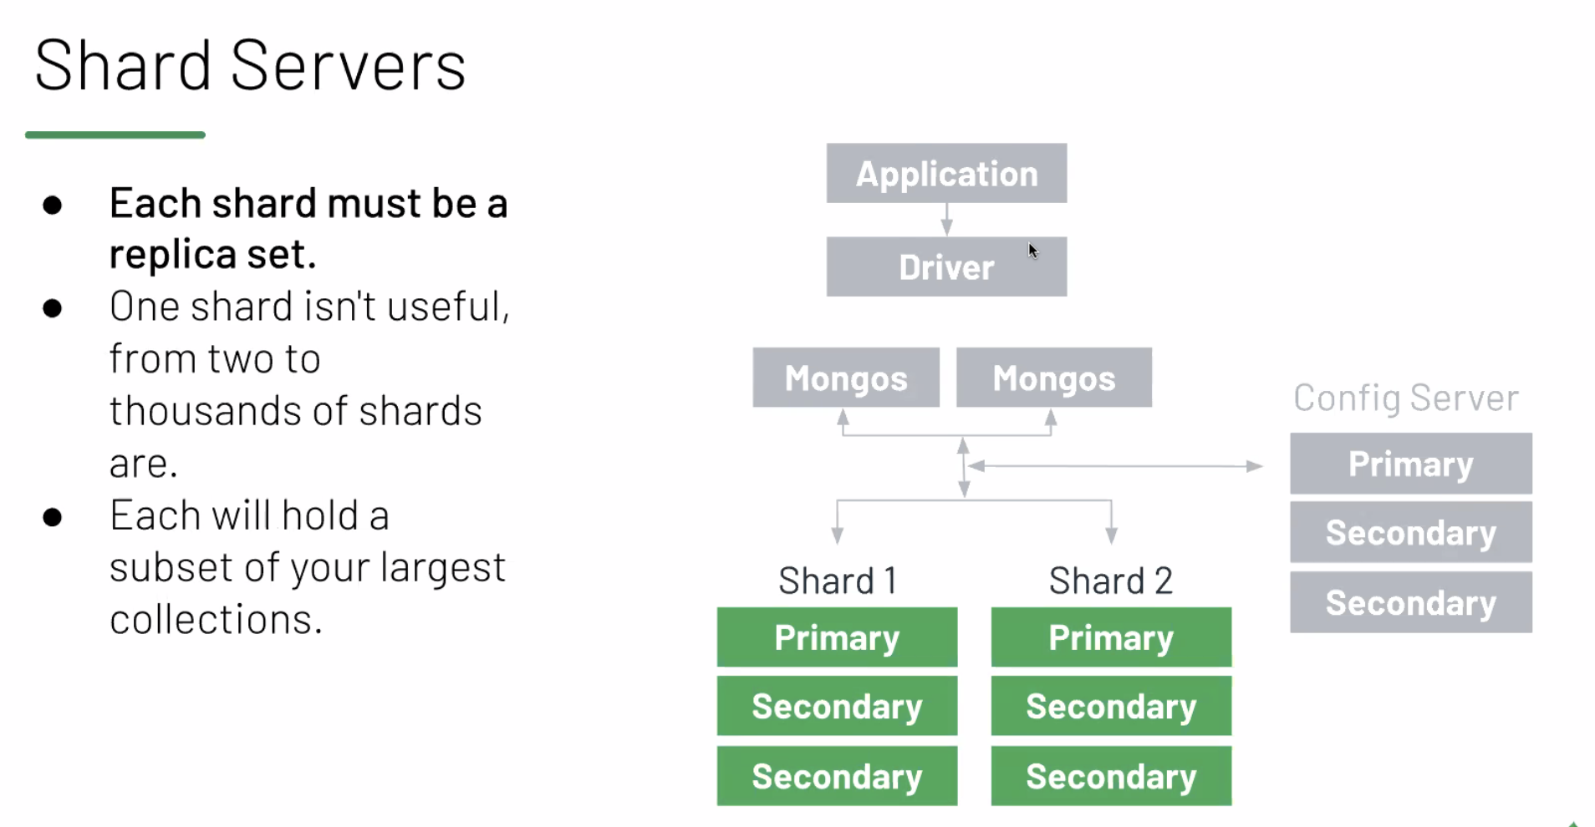1595x827 pixels.
Task: Click the bold "Each shard must be a replica set" text
Action: coord(308,228)
